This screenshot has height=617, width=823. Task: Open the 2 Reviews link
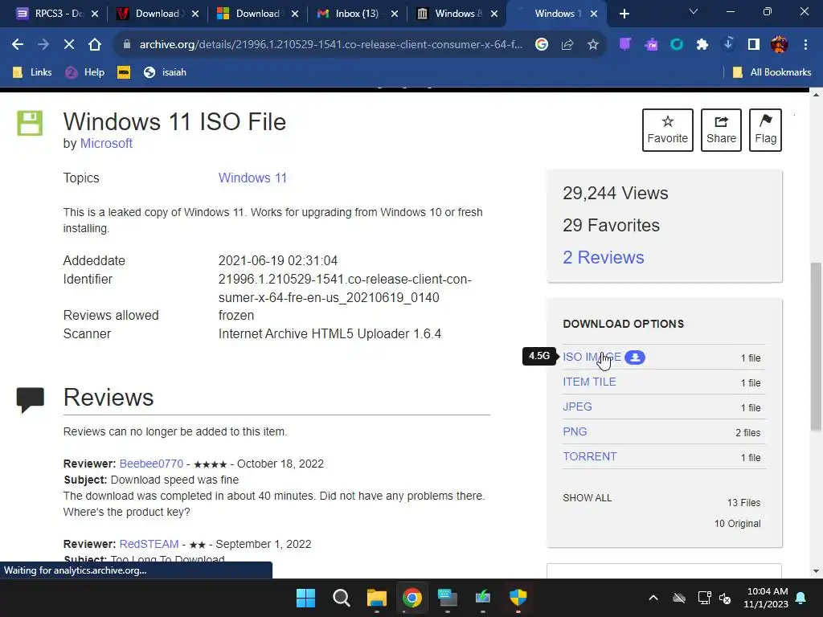pos(603,257)
